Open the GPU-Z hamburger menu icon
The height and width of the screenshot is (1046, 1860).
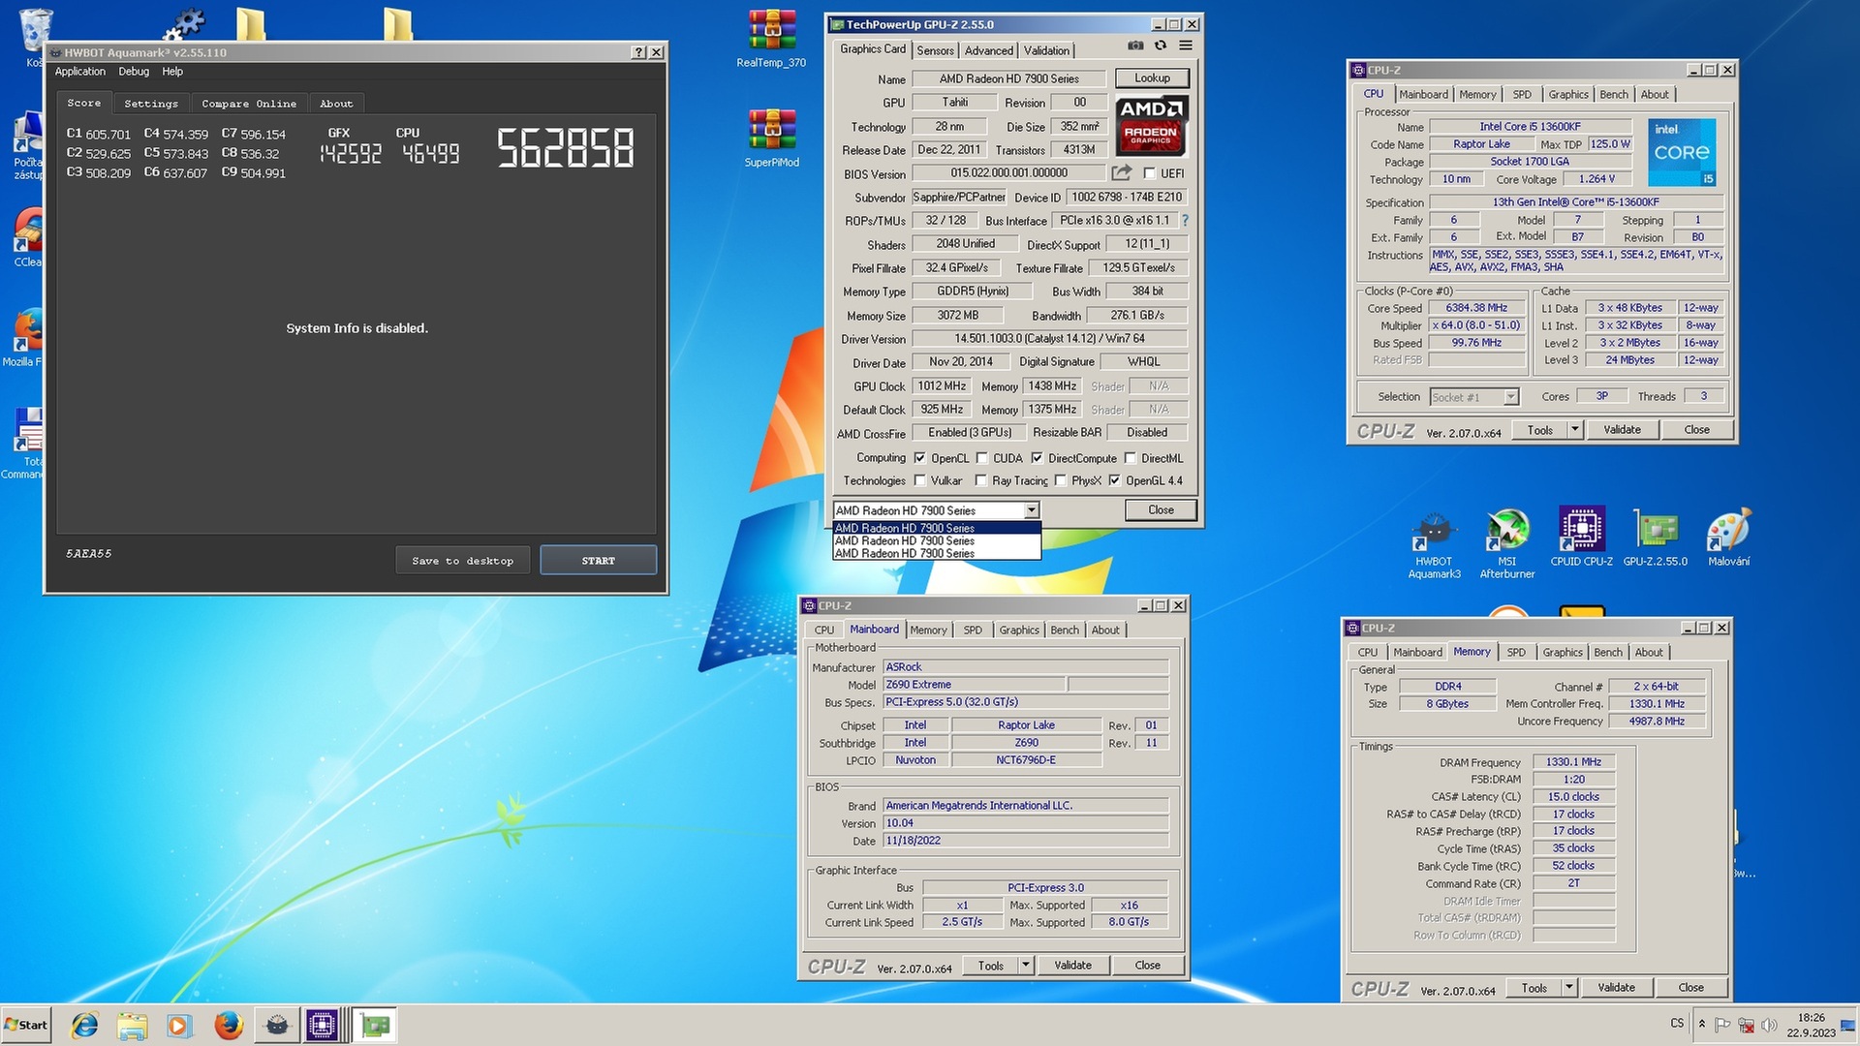(x=1186, y=46)
